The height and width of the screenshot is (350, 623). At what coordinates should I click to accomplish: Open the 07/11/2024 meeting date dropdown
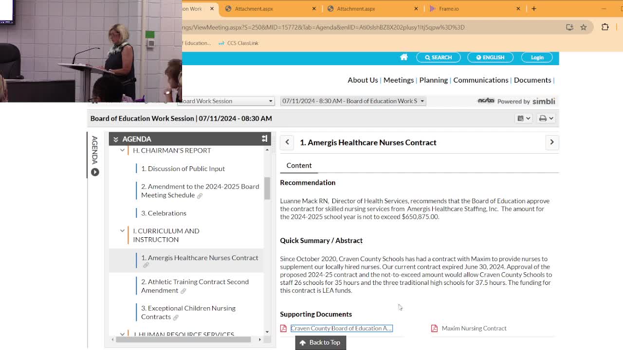point(353,101)
